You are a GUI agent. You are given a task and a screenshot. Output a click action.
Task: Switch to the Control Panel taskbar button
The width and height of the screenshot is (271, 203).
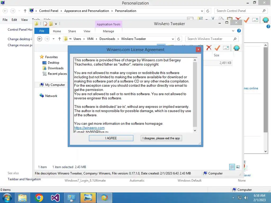[71, 198]
